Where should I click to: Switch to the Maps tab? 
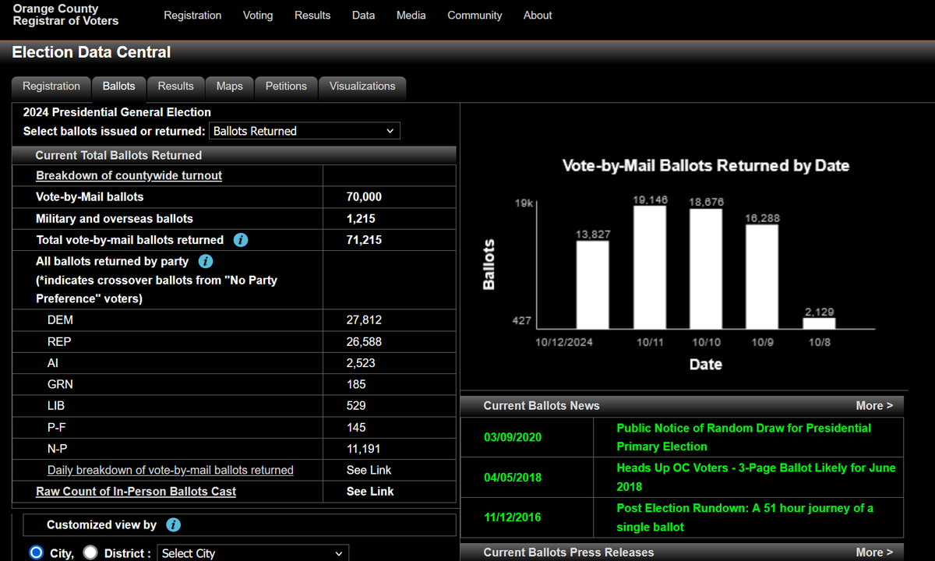point(229,87)
